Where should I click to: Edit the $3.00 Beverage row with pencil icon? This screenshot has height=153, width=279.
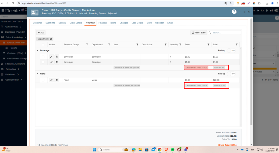tap(51, 57)
